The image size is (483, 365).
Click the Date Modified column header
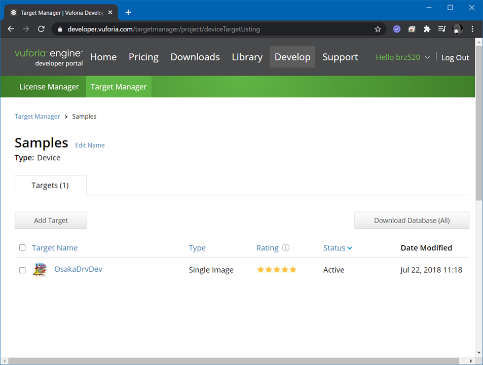point(426,248)
